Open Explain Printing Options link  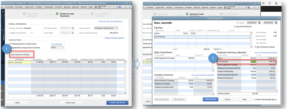tap(114, 38)
